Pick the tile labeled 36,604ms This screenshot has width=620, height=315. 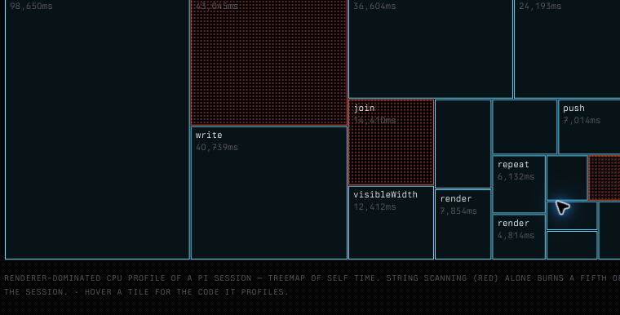(431, 49)
